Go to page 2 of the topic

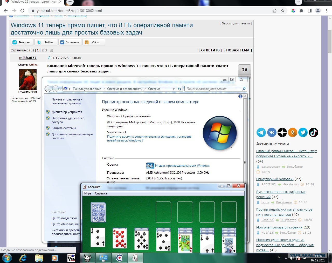(x=43, y=50)
